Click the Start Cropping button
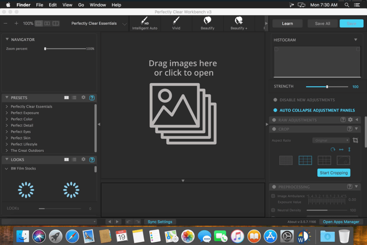The height and width of the screenshot is (245, 367). pos(334,173)
